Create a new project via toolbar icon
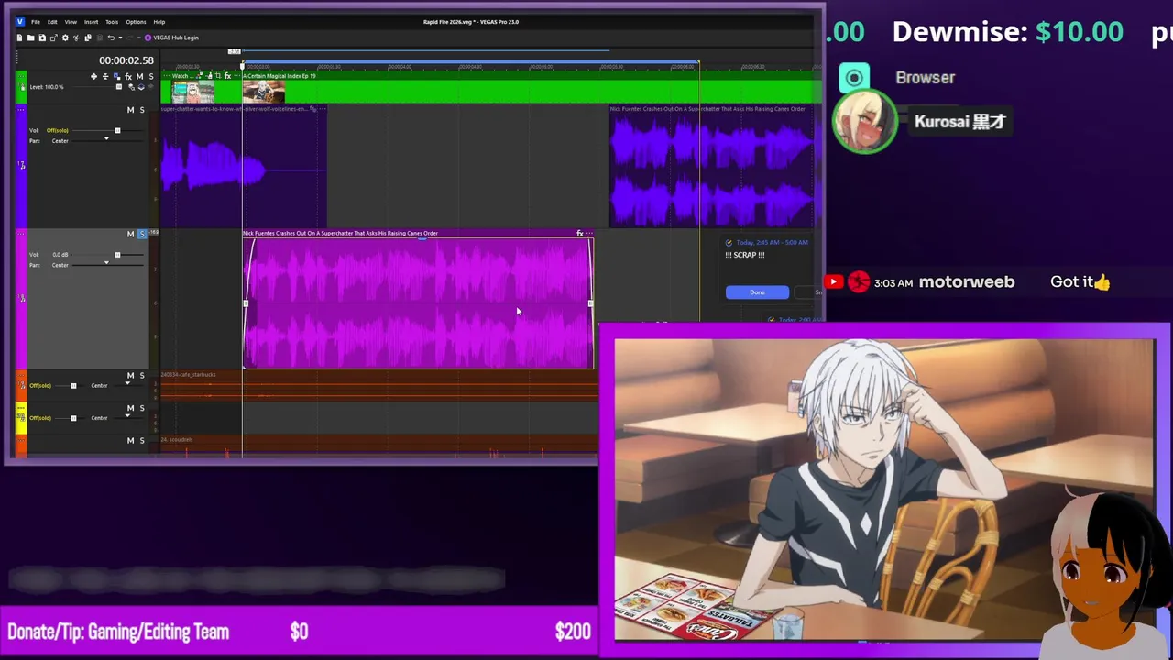The image size is (1173, 660). pyautogui.click(x=19, y=38)
